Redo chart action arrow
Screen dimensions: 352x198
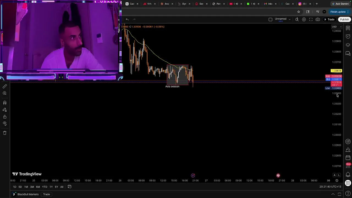point(134,19)
